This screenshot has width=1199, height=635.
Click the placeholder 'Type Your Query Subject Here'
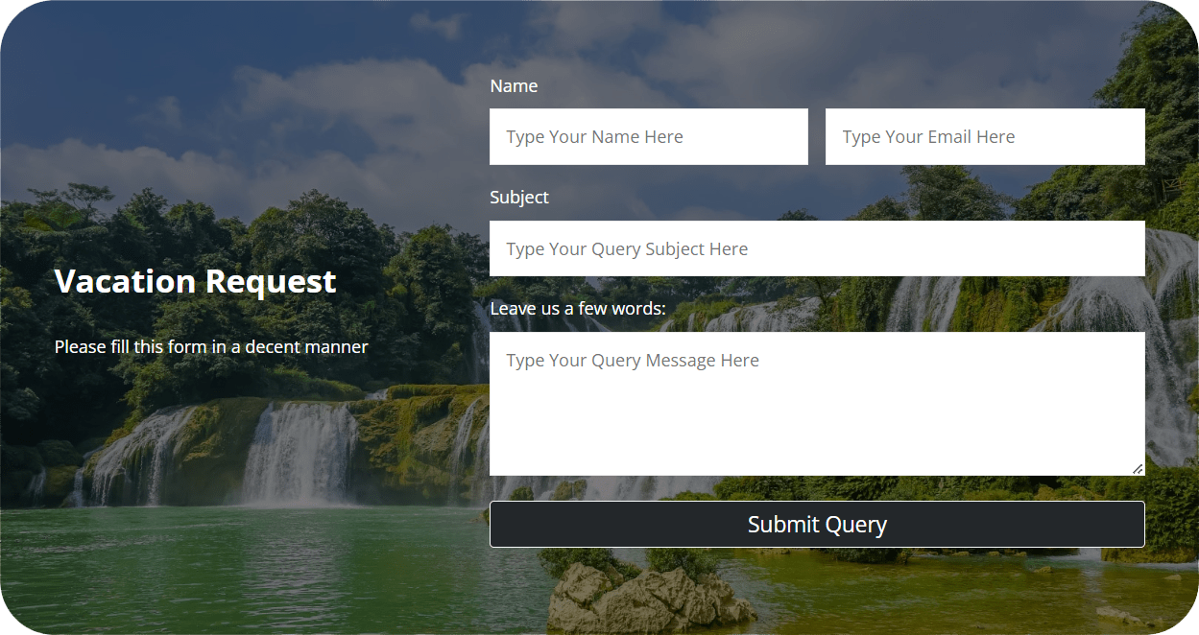627,249
